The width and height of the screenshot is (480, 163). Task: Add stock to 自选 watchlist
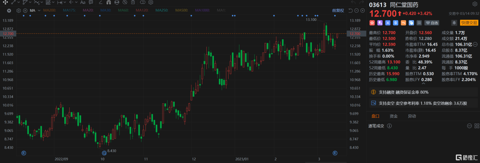(x=432, y=23)
